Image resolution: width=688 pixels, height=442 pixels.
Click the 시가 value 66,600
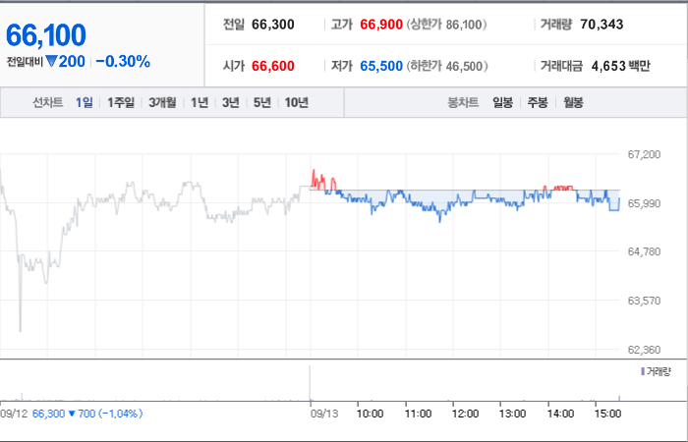(x=273, y=66)
